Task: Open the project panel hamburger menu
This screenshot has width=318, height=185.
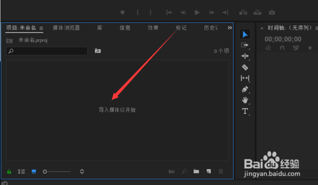Action: tap(41, 28)
